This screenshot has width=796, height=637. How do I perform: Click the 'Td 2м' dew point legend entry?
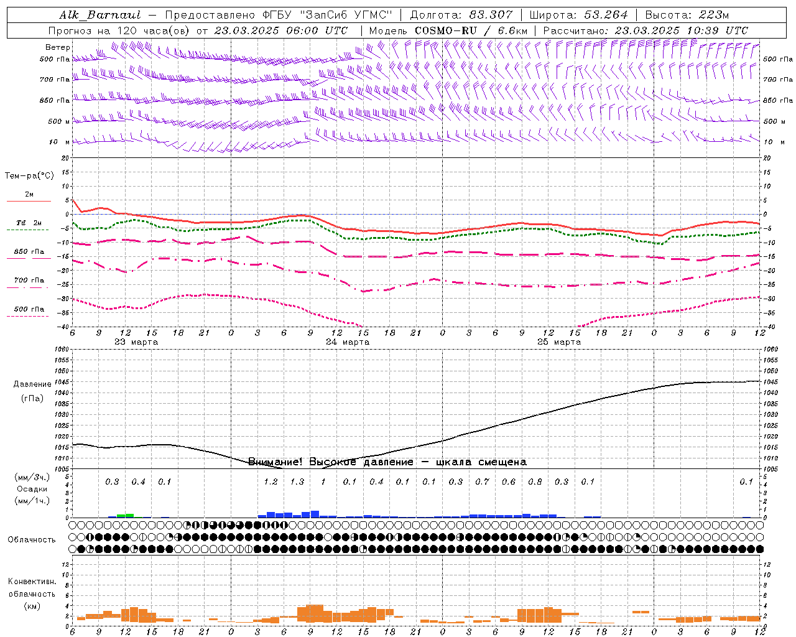tap(29, 223)
